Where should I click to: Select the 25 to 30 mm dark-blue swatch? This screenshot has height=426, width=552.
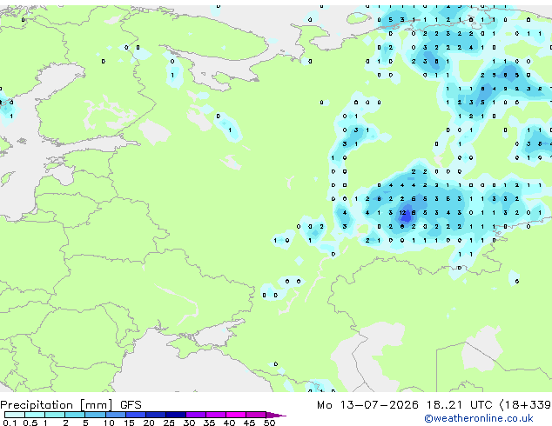pos(176,415)
